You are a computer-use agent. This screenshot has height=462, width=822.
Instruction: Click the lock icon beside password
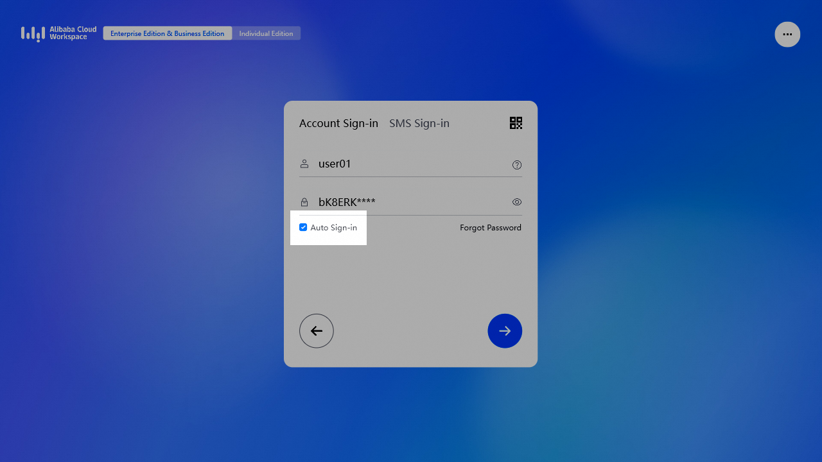click(304, 202)
